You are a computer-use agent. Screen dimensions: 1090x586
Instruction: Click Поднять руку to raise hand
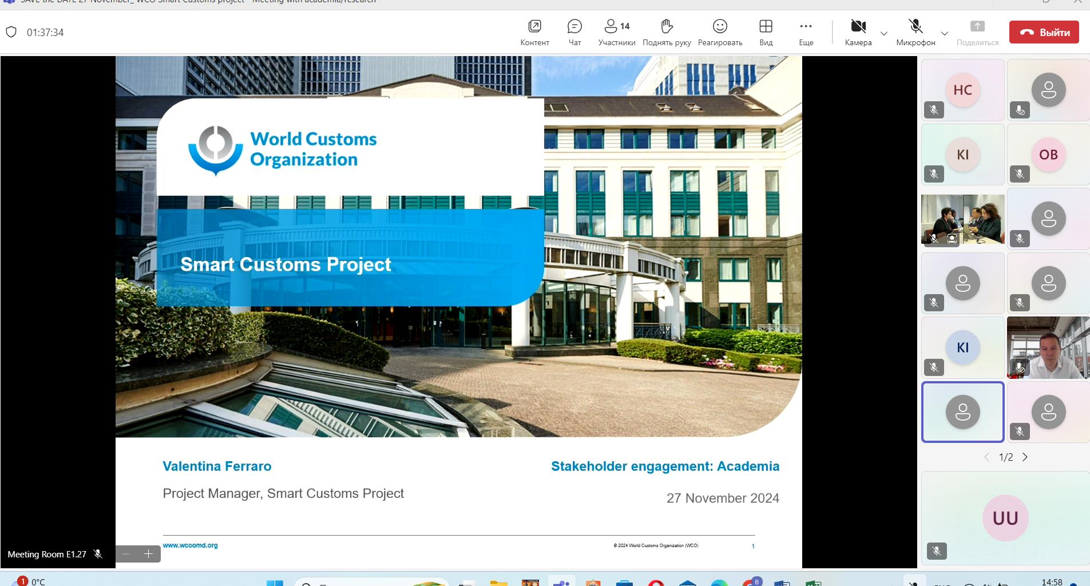(x=667, y=33)
